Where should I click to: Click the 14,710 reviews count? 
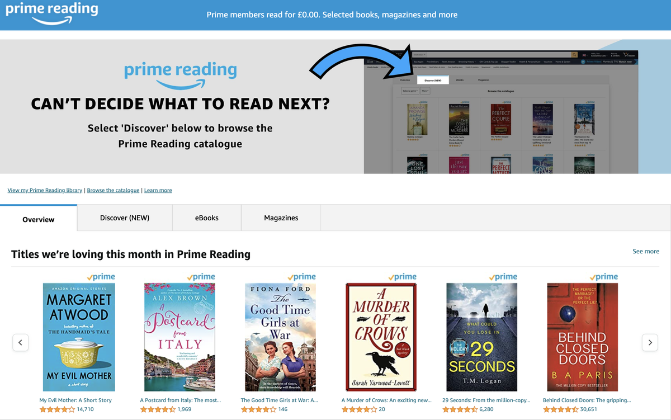[85, 409]
